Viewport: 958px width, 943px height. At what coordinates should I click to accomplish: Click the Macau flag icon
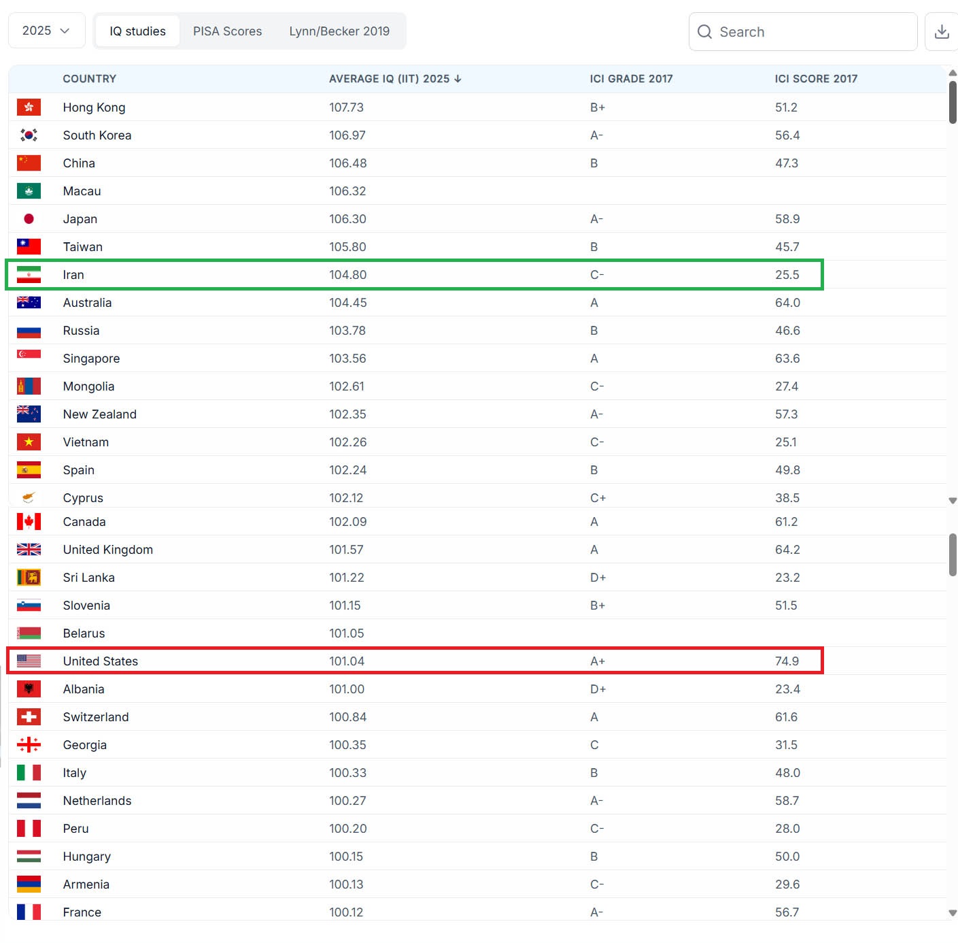[29, 191]
